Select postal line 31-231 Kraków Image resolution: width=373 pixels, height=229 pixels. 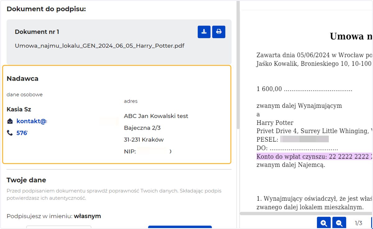pyautogui.click(x=144, y=140)
